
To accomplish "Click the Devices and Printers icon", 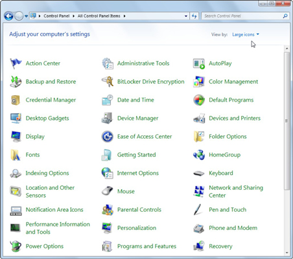I will click(x=199, y=118).
